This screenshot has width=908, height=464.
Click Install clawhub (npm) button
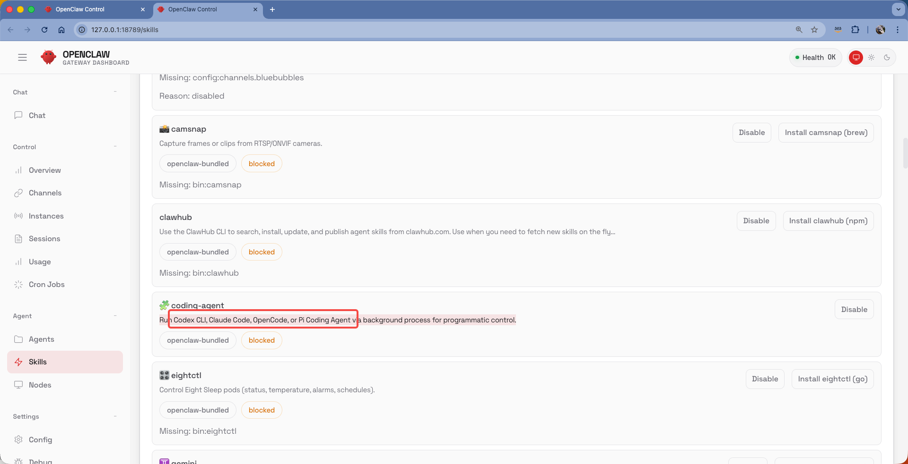point(828,221)
